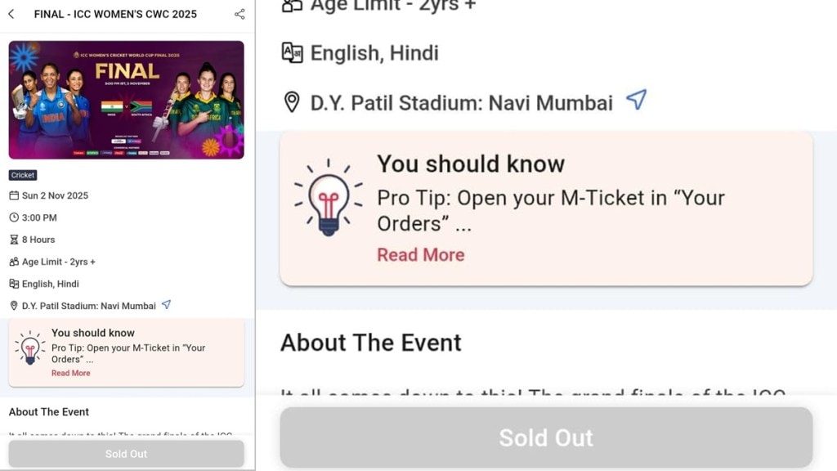Click the back arrow to leave event page
This screenshot has height=471, width=837.
[11, 14]
